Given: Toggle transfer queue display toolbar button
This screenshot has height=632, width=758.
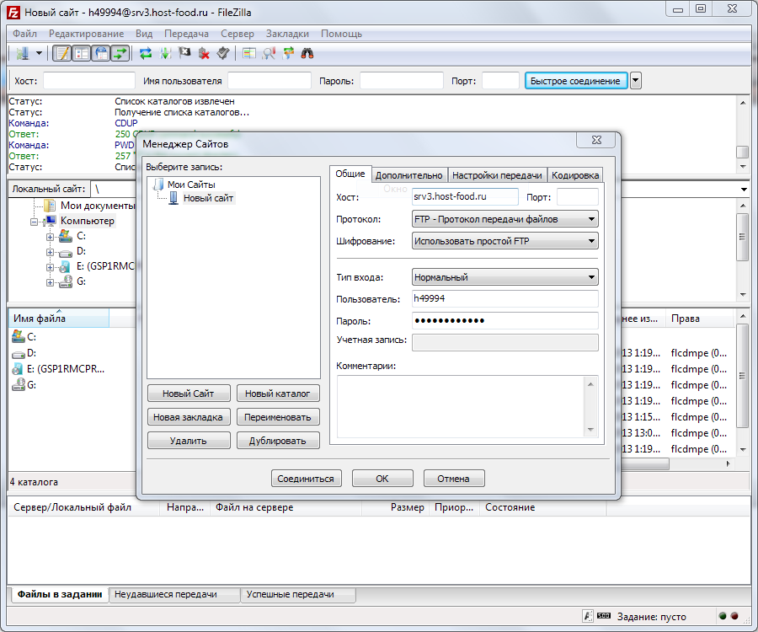Looking at the screenshot, I should [120, 53].
